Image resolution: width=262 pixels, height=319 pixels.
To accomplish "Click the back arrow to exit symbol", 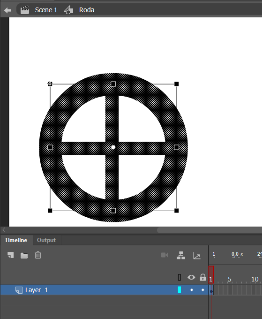I will (7, 10).
